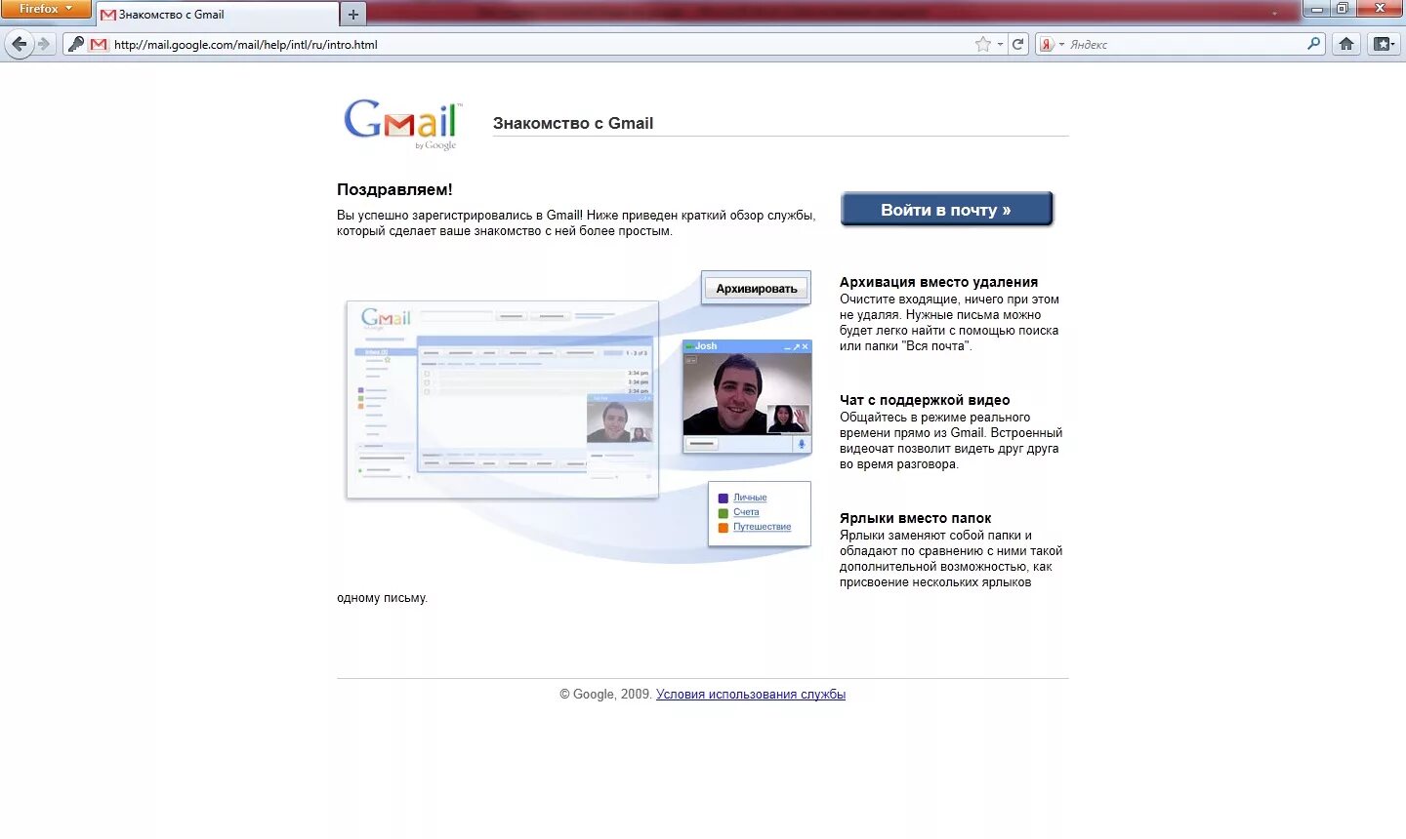Click the Ярлыки вместо папок heading
1406x839 pixels.
tap(915, 518)
